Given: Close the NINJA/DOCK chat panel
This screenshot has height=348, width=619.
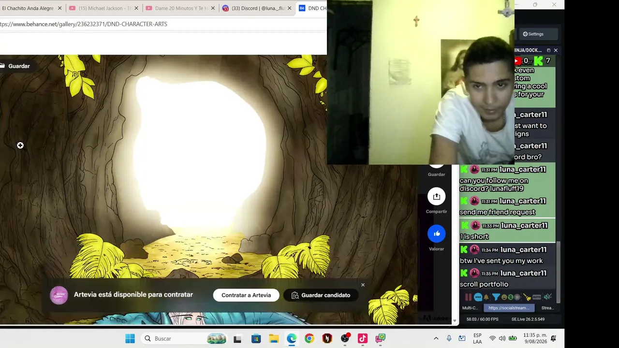Looking at the screenshot, I should [x=556, y=50].
